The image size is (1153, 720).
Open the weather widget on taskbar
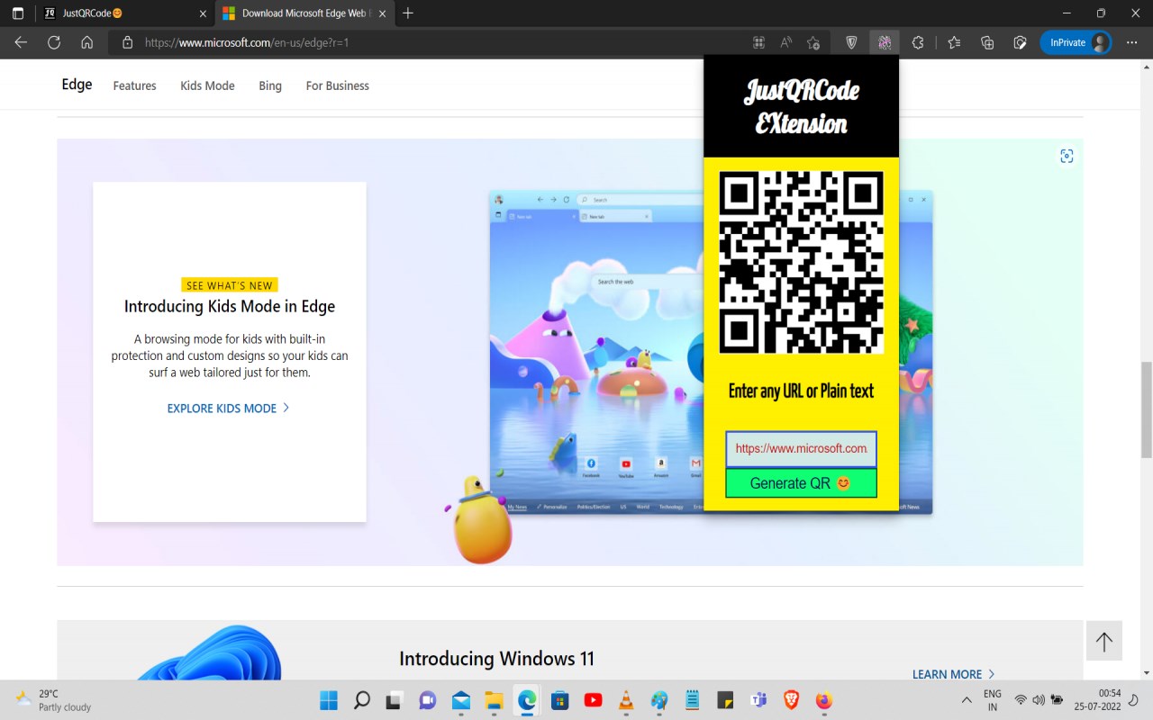(53, 700)
